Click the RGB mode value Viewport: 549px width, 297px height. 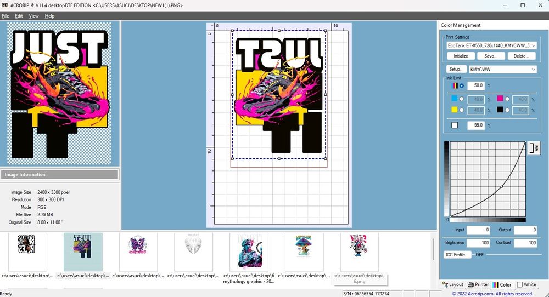42,207
